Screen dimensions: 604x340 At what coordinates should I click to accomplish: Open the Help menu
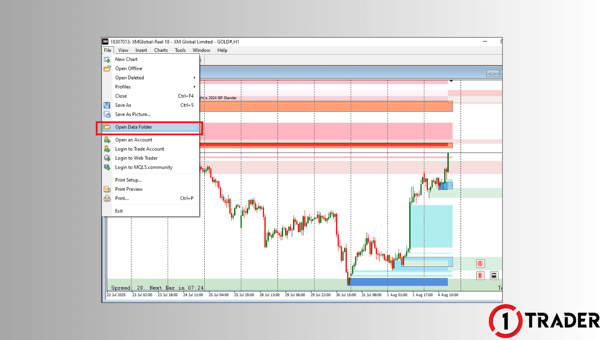coord(222,50)
